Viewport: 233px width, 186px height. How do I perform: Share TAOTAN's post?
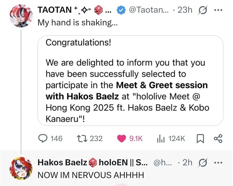[218, 138]
